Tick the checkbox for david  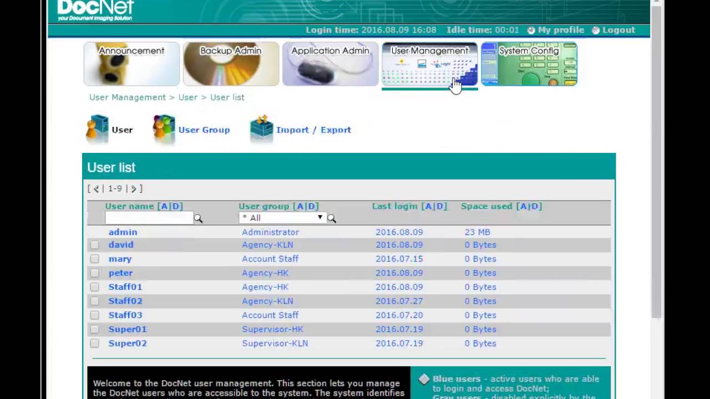coord(94,245)
